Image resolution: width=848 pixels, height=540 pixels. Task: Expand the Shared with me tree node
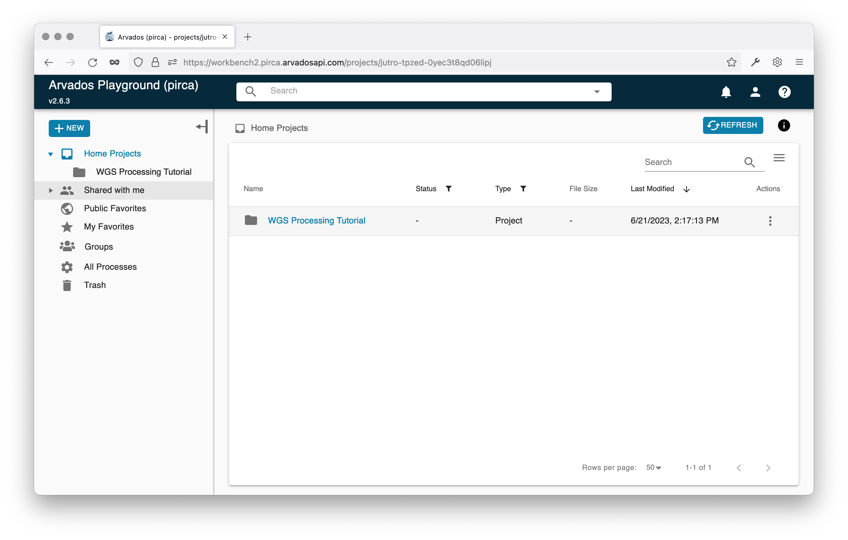point(51,191)
